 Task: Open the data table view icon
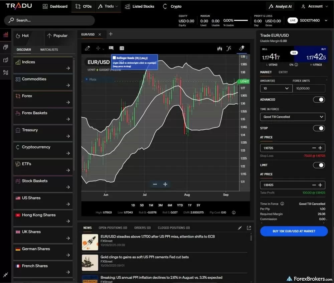point(122,48)
